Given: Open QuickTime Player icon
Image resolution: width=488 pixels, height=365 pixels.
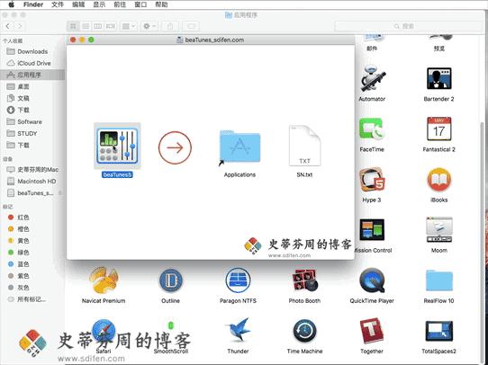Looking at the screenshot, I should (x=372, y=280).
